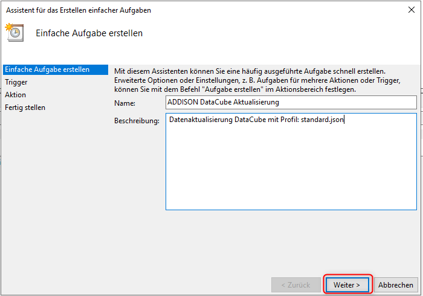Select the Aktion step in sidebar
Image resolution: width=423 pixels, height=296 pixels.
[x=15, y=95]
